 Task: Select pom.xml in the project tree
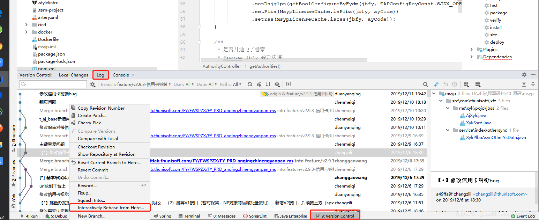[44, 68]
